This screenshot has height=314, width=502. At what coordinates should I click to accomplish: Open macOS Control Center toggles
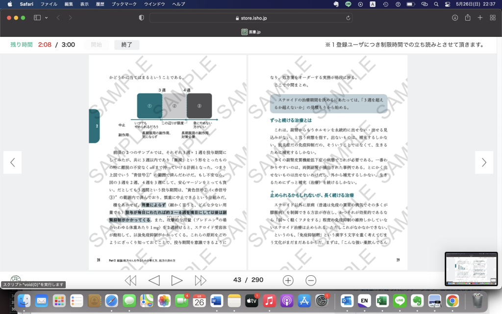(x=447, y=4)
